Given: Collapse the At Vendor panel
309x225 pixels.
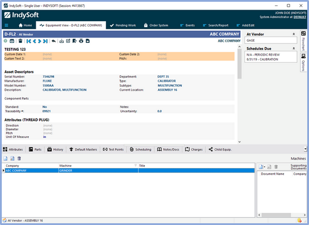Looking at the screenshot, I should [294, 34].
